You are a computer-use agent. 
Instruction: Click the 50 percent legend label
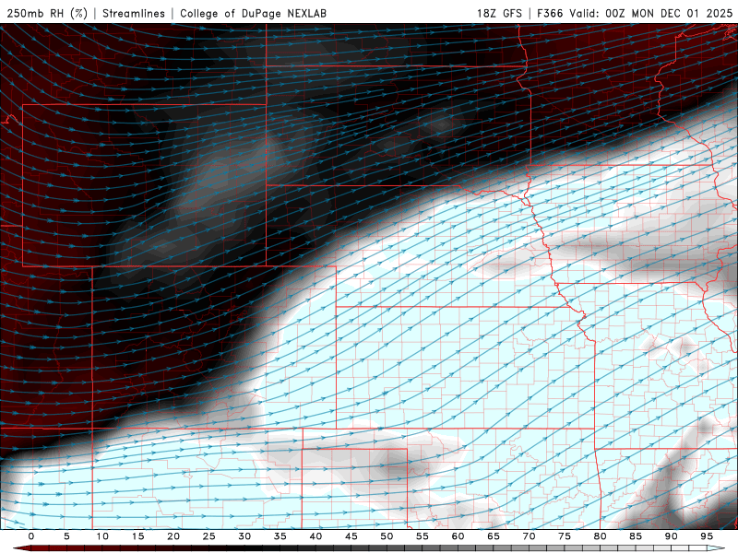(x=387, y=536)
